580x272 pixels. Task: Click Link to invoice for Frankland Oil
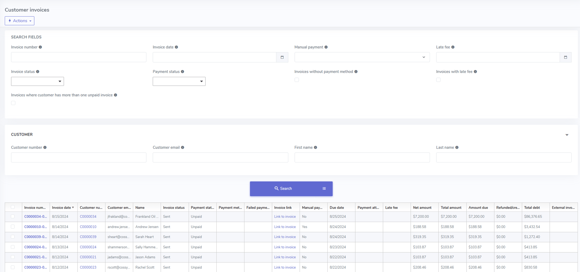[x=285, y=217]
